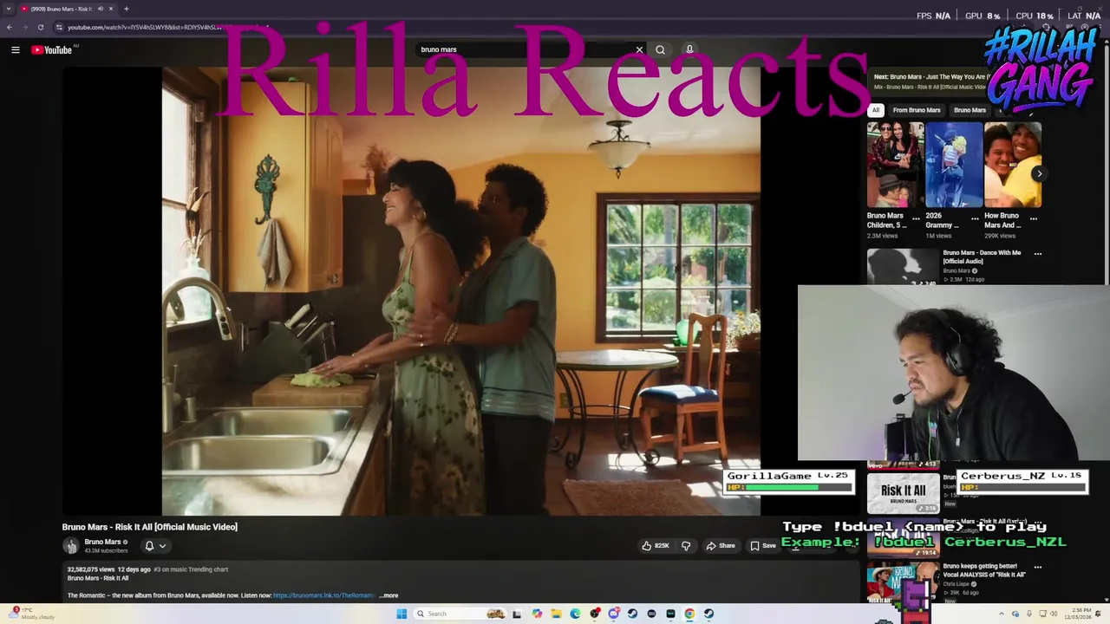Show hidden system tray icons chevron
Viewport: 1110px width, 624px height.
pos(1002,614)
